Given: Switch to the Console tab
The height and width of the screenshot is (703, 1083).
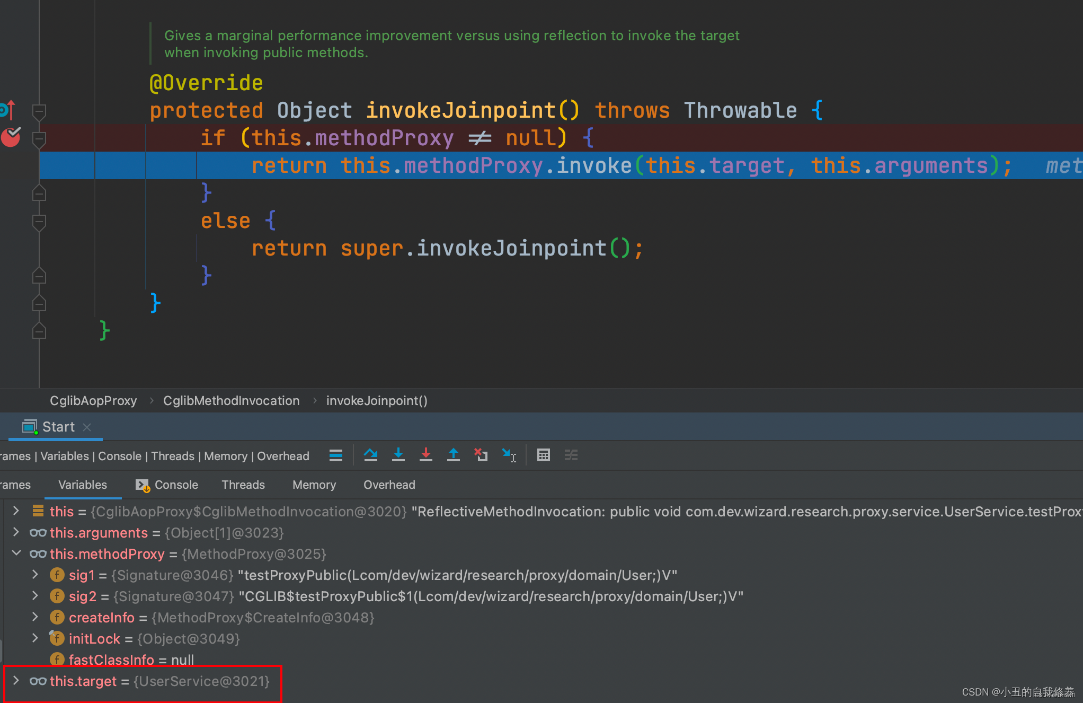Looking at the screenshot, I should 167,485.
